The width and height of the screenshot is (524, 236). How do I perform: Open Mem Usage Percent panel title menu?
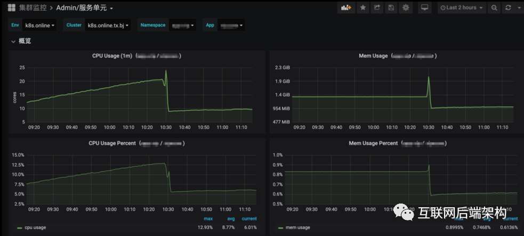(x=398, y=143)
